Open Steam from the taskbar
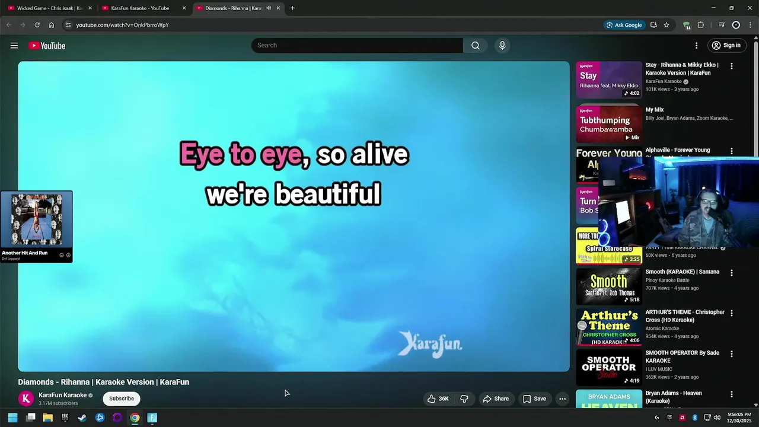759x427 pixels. pyautogui.click(x=82, y=418)
